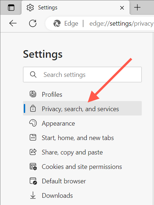The image size is (154, 205).
Task: Click the magnifier icon in search box
Action: coord(33,75)
